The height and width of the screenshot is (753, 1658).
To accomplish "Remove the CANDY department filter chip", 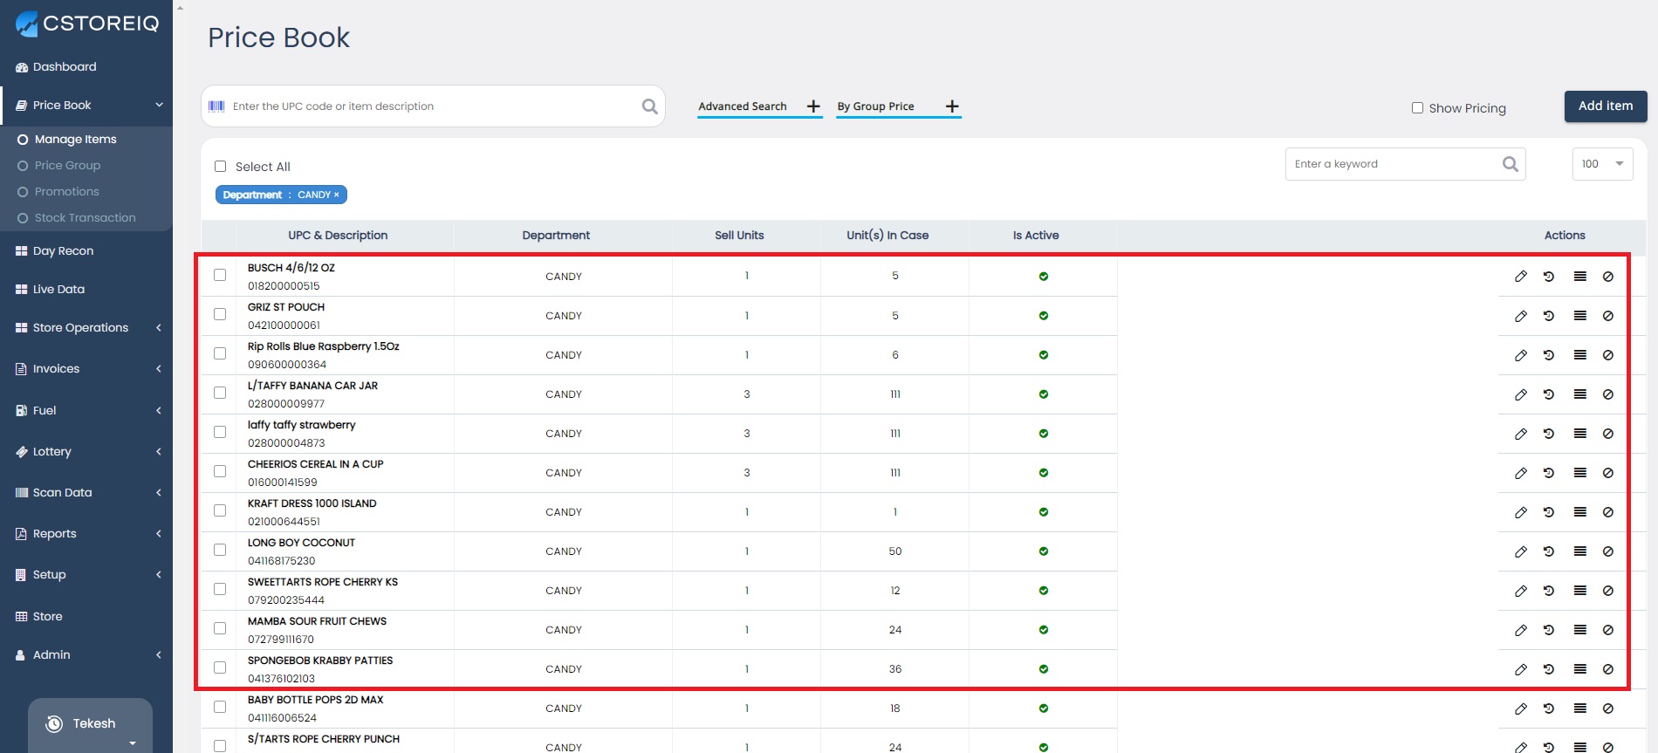I will click(x=336, y=195).
